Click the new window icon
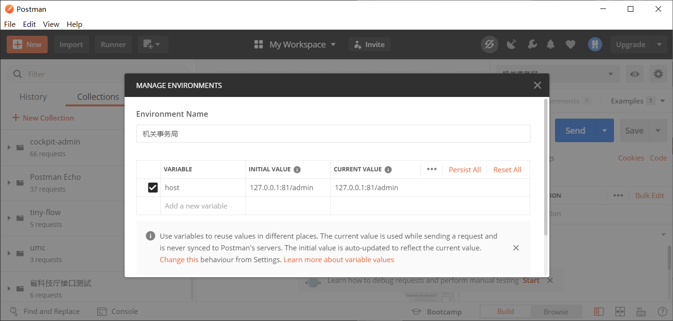Screen dimensions: 673x321 148,45
